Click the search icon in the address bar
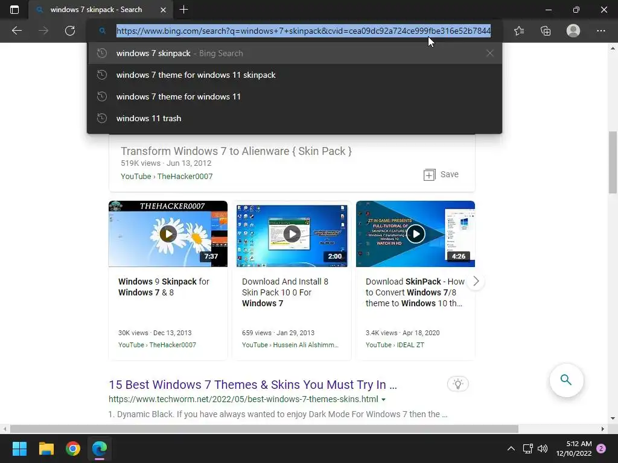Image resolution: width=618 pixels, height=463 pixels. pos(102,31)
